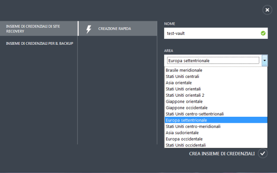Collapse the Area dropdown arrow
This screenshot has width=277, height=173.
[x=265, y=61]
